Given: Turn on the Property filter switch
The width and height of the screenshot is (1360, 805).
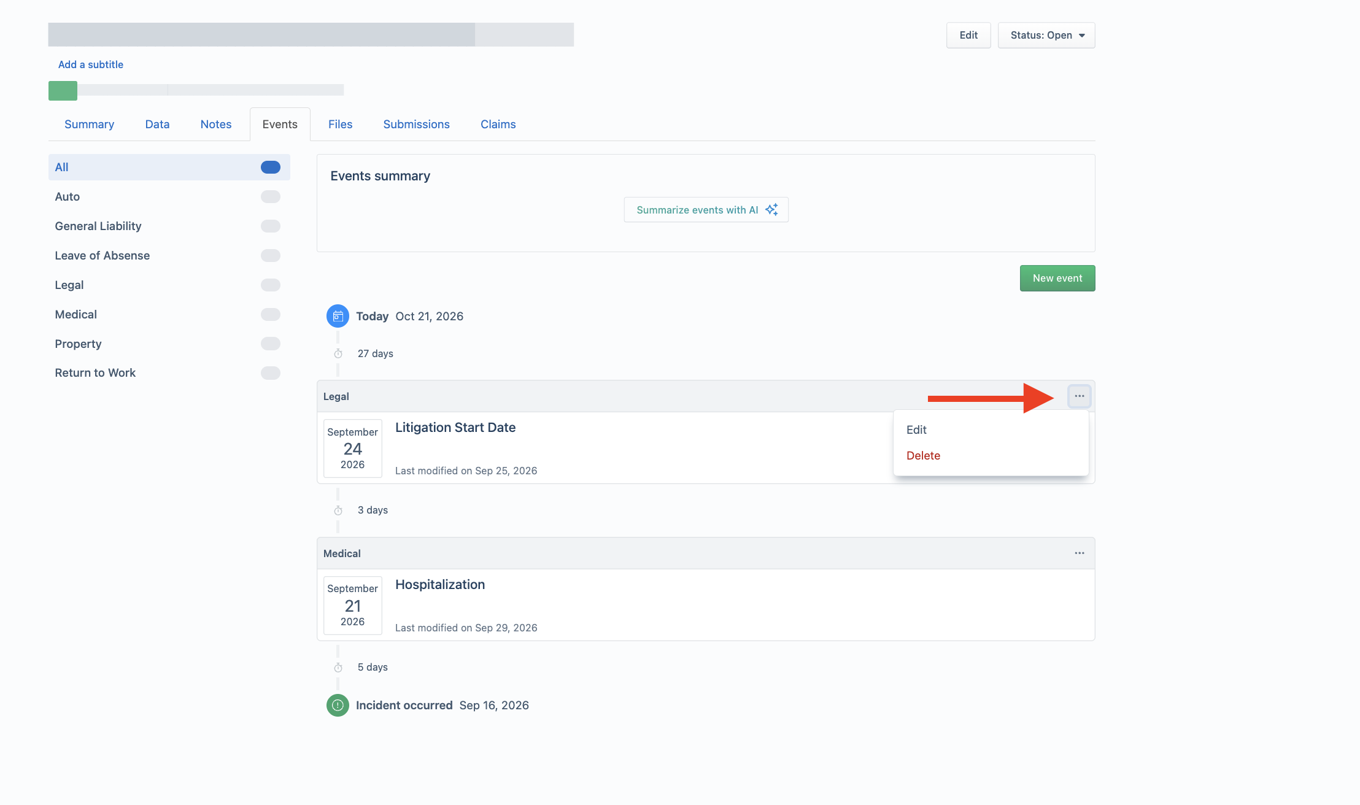Looking at the screenshot, I should point(271,344).
